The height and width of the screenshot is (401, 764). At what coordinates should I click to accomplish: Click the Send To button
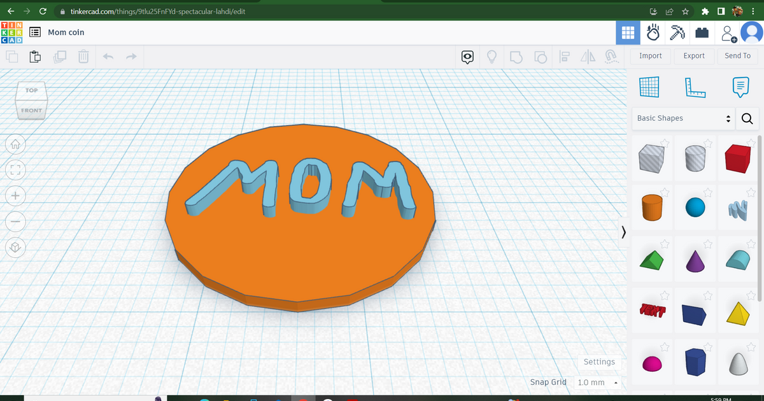click(x=737, y=55)
